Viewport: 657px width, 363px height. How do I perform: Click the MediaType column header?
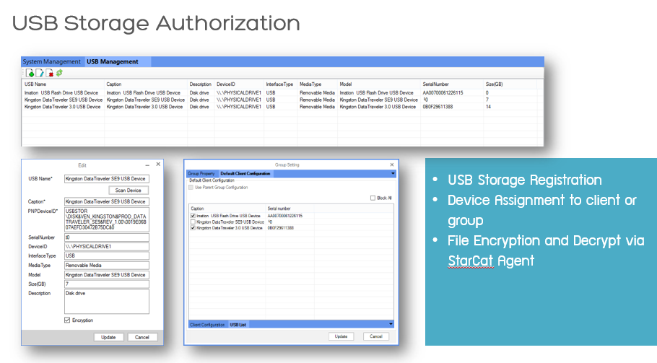[x=310, y=84]
